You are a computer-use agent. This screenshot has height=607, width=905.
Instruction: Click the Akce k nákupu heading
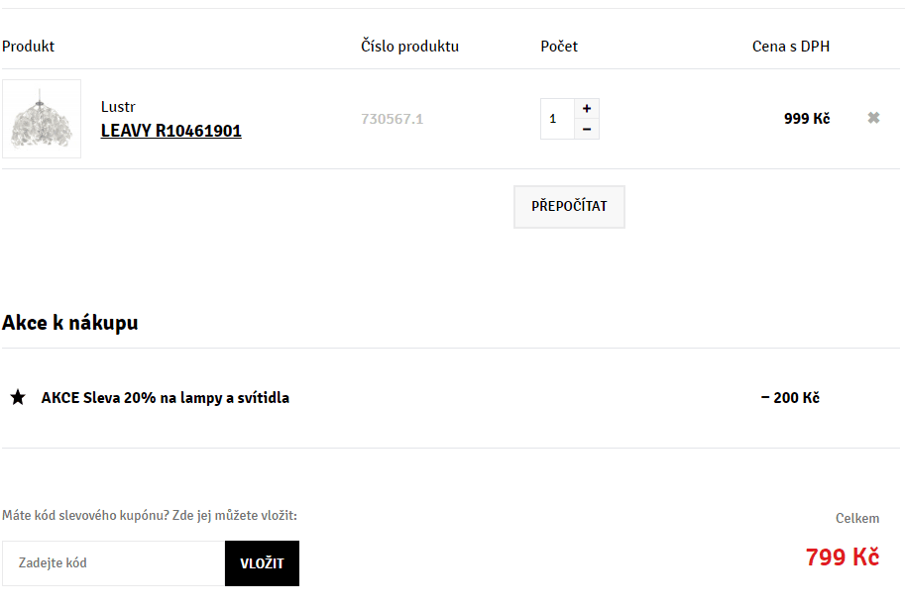(70, 323)
